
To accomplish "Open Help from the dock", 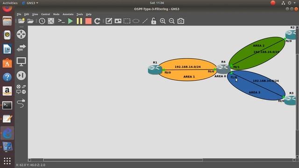I will click(7, 77).
